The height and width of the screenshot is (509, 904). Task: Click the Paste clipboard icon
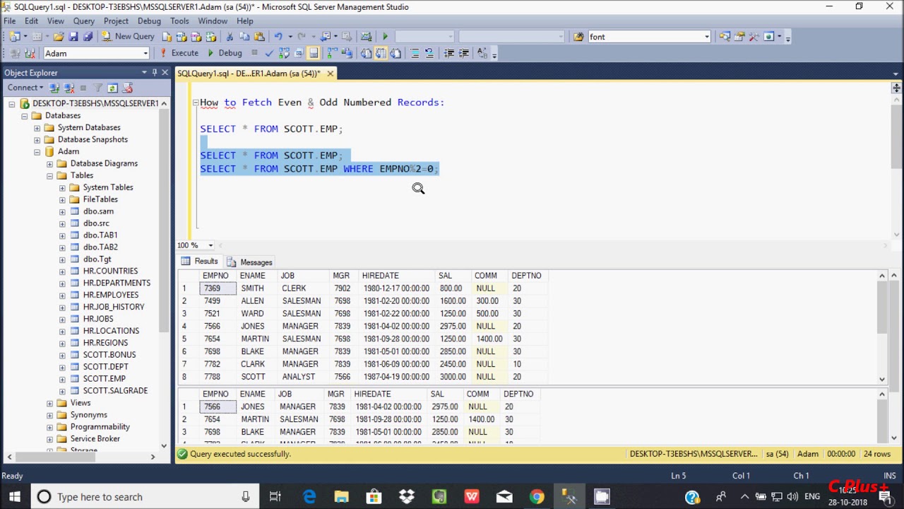coord(259,37)
